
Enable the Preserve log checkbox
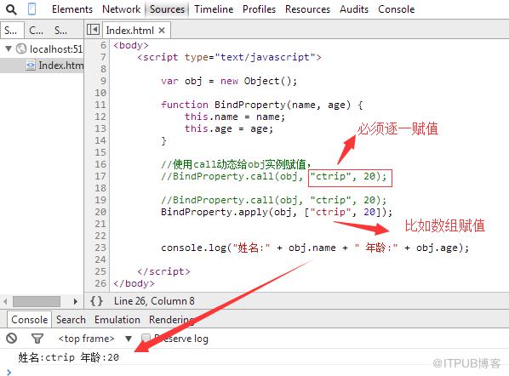click(146, 339)
